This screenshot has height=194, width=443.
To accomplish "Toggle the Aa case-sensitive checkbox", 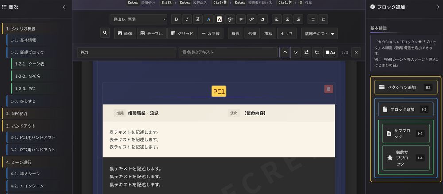I will click(330, 52).
